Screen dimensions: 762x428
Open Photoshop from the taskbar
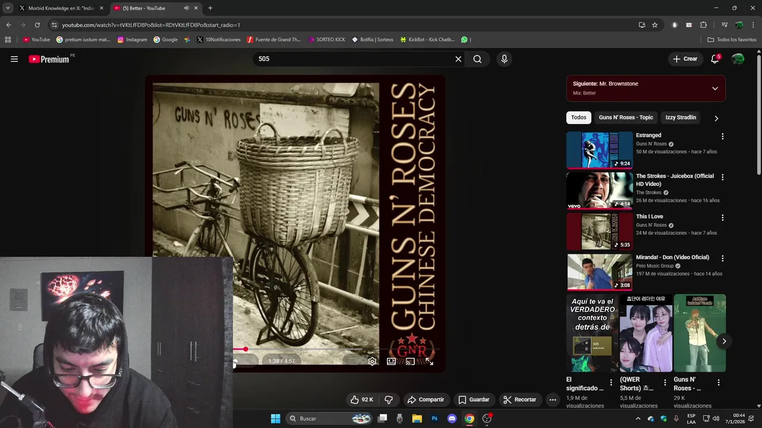[435, 418]
